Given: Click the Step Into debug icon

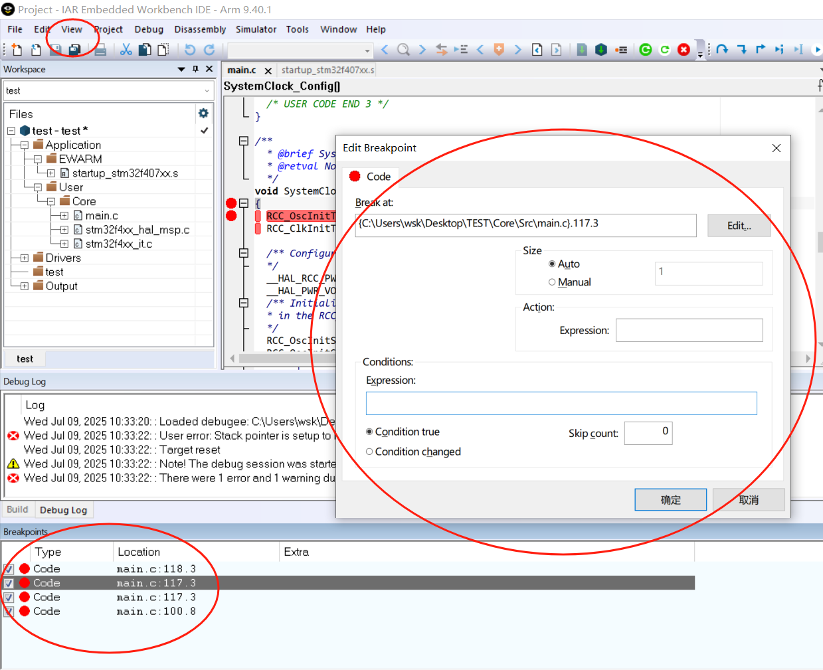Looking at the screenshot, I should pos(741,50).
